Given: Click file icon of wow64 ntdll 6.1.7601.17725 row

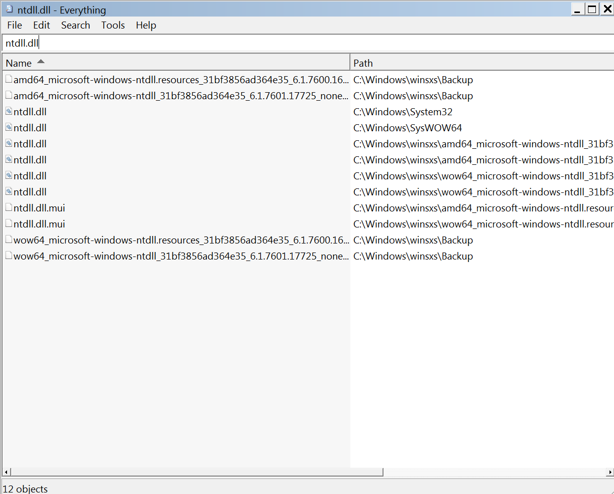Looking at the screenshot, I should [9, 256].
